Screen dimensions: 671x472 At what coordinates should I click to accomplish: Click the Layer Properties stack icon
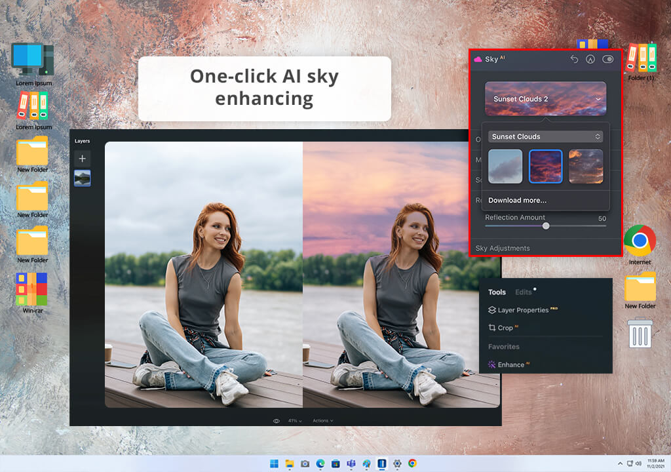491,310
